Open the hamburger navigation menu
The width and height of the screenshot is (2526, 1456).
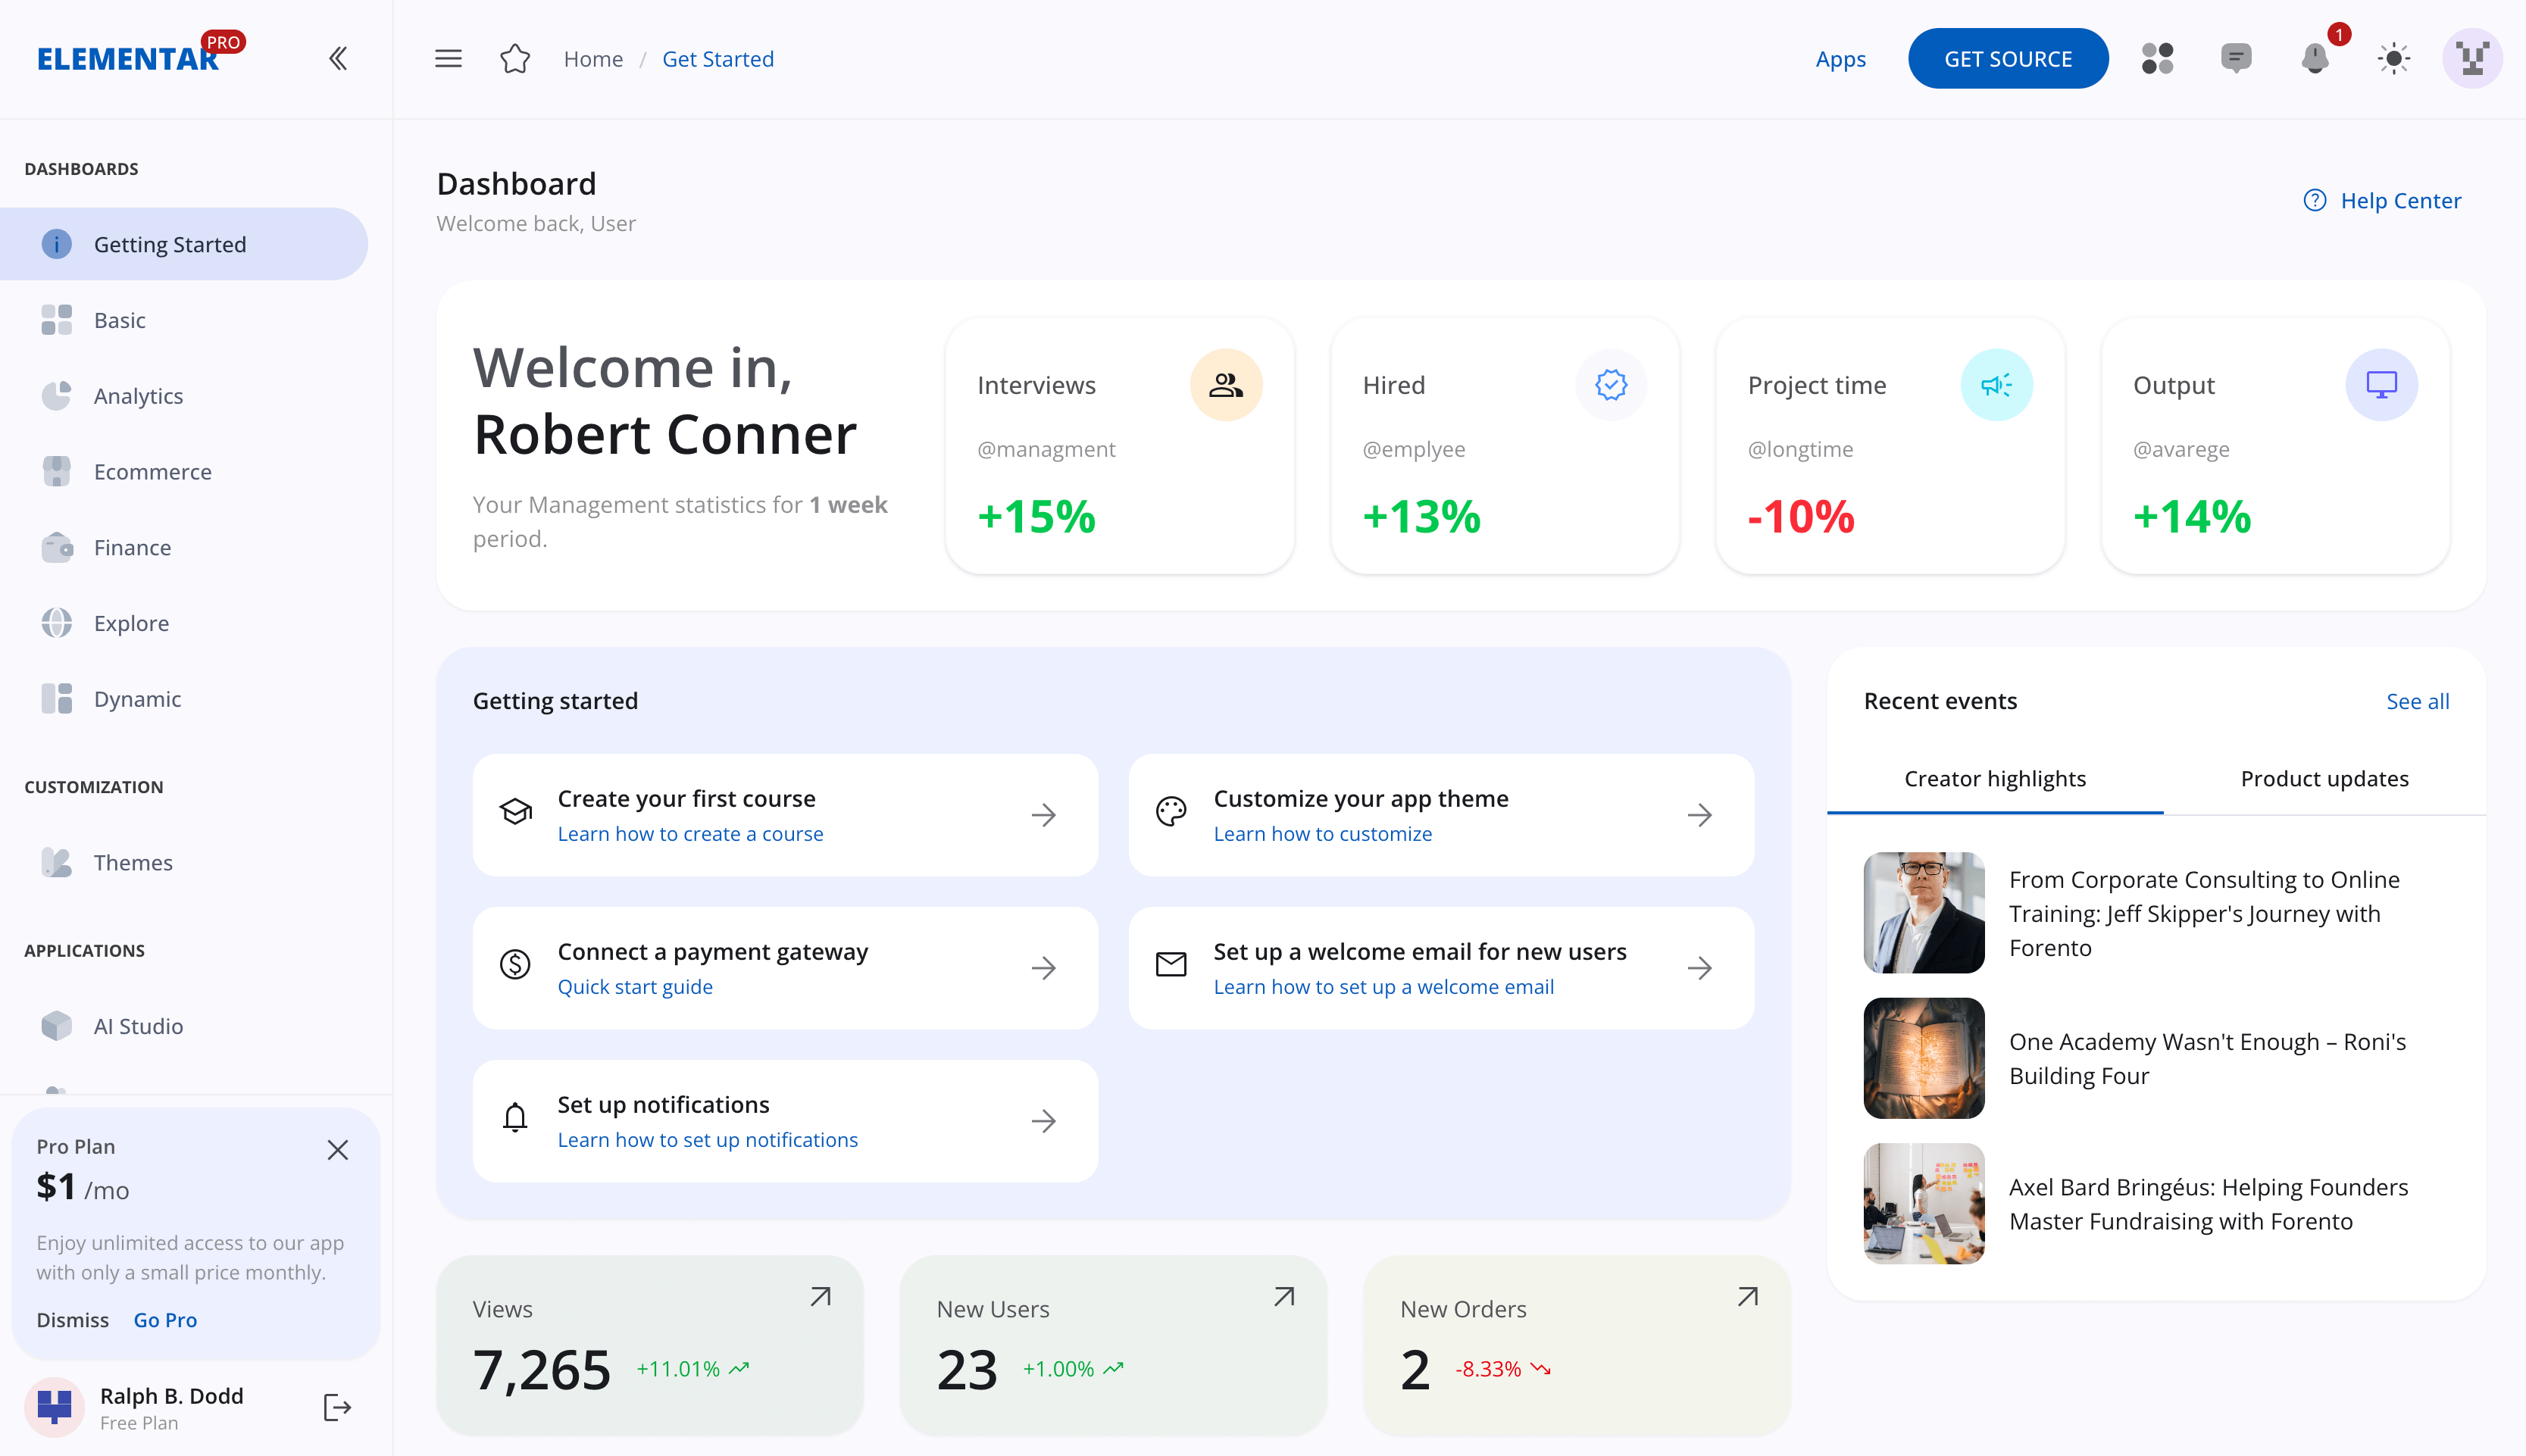pyautogui.click(x=448, y=58)
